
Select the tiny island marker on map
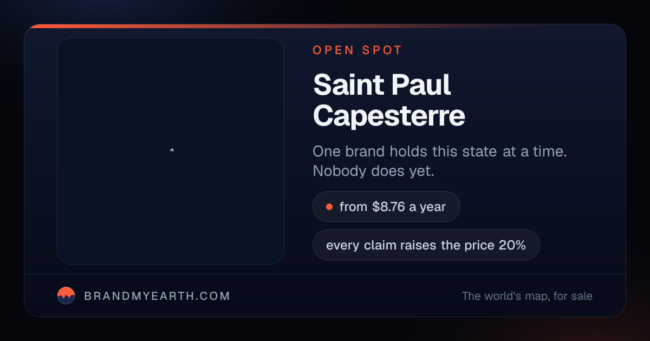pyautogui.click(x=172, y=149)
